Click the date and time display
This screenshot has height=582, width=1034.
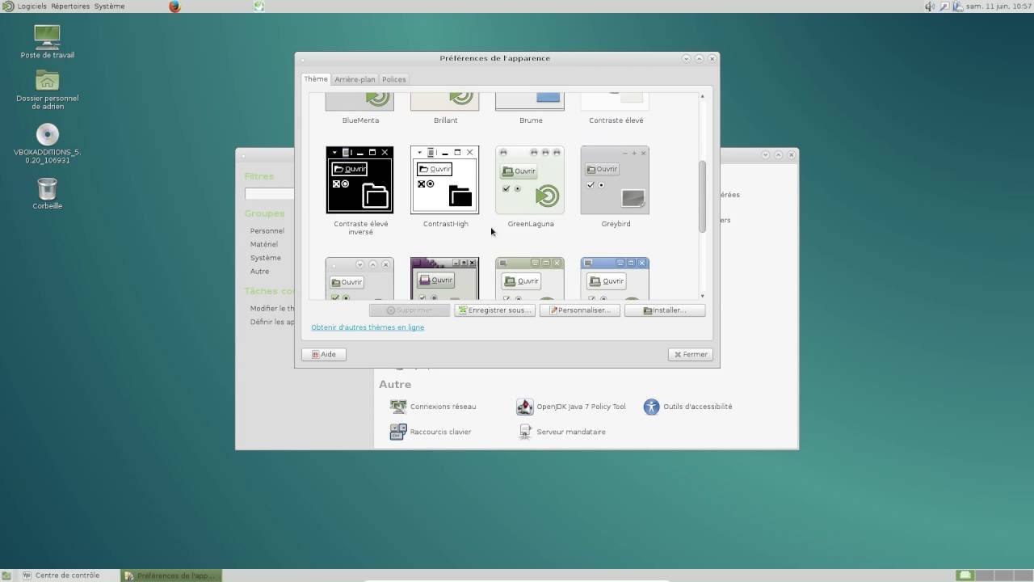pyautogui.click(x=998, y=6)
